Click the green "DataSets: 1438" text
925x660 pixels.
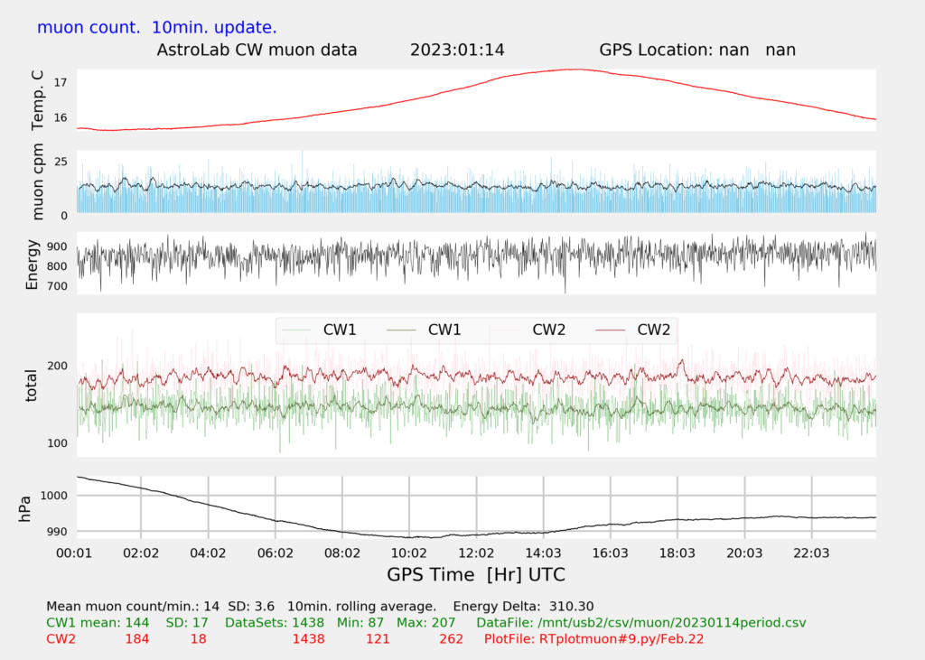click(x=275, y=623)
